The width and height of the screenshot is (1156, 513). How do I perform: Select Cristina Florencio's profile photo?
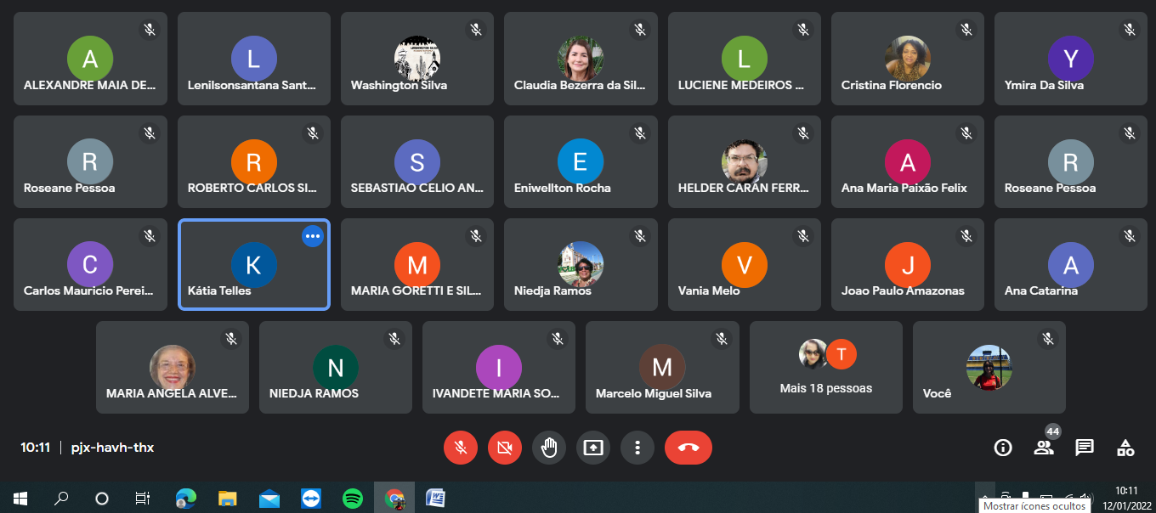click(908, 59)
